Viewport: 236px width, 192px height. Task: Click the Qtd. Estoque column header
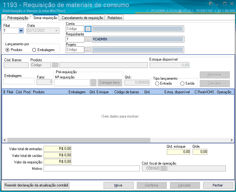(101, 92)
